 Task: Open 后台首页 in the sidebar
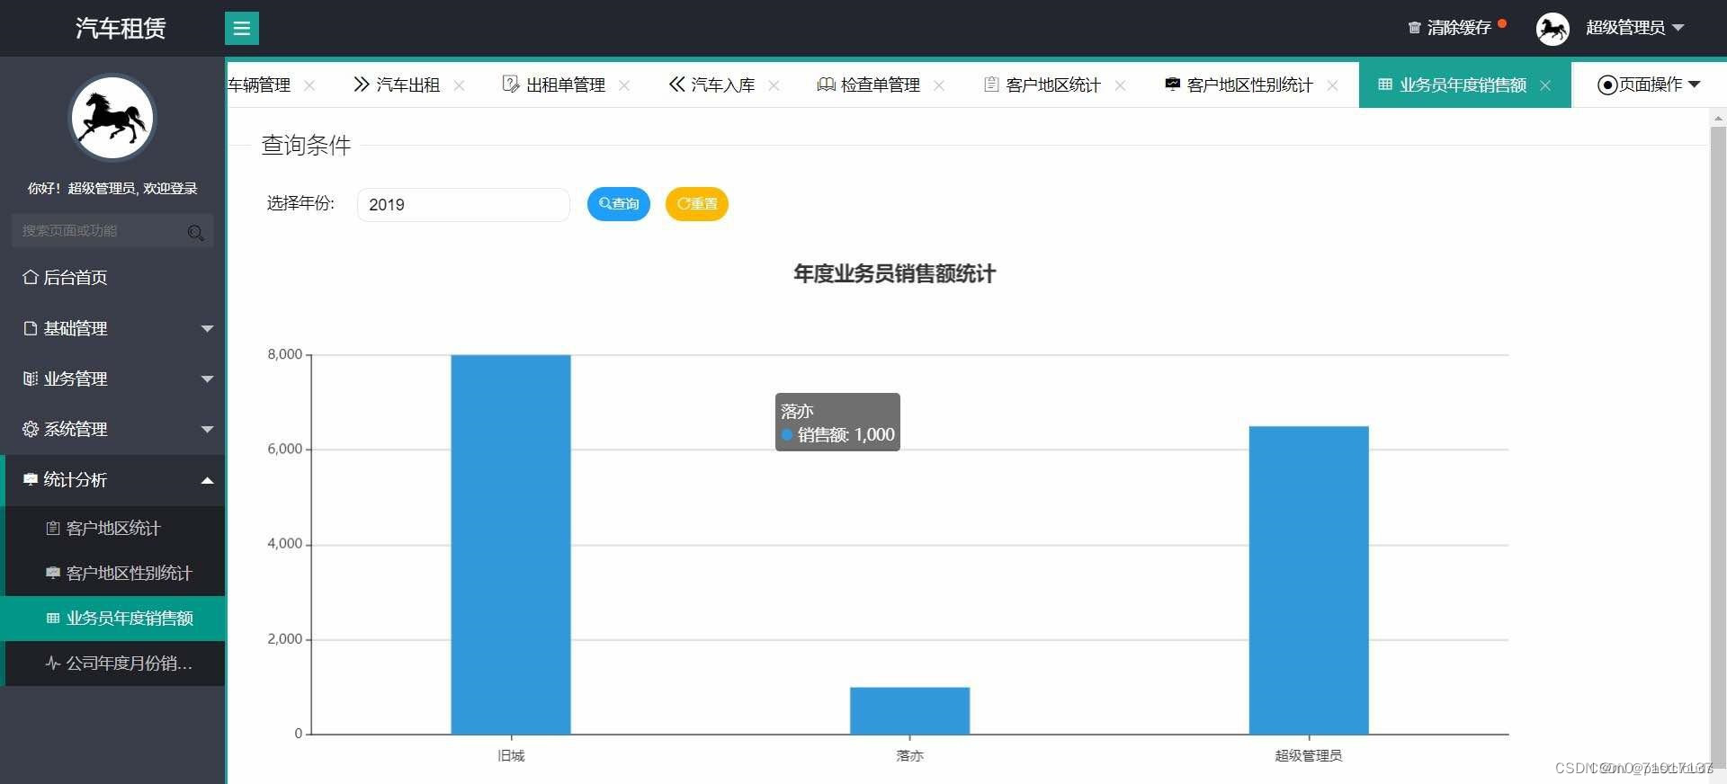point(112,278)
